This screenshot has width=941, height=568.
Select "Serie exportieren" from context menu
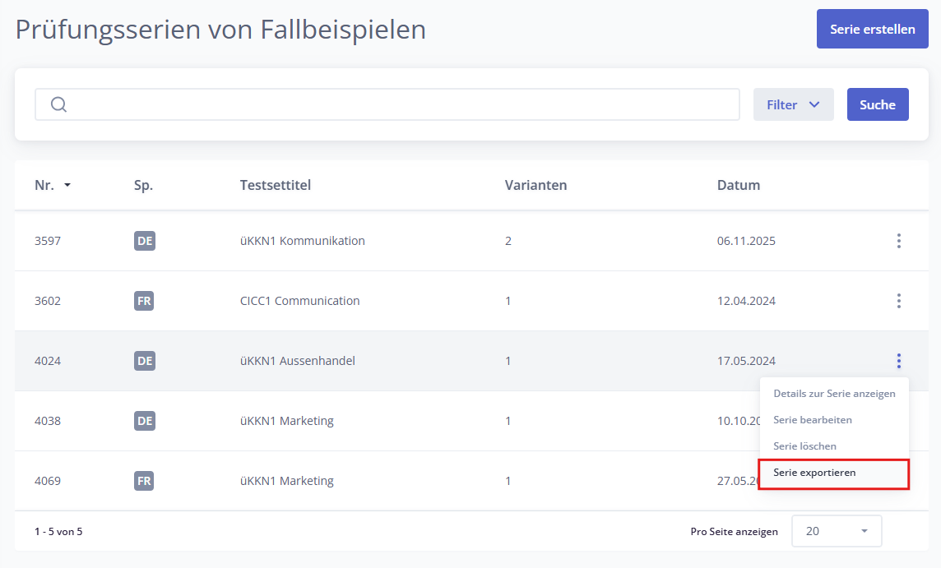click(x=832, y=473)
